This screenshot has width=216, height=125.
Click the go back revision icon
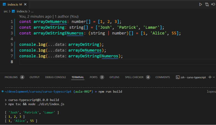point(213,4)
